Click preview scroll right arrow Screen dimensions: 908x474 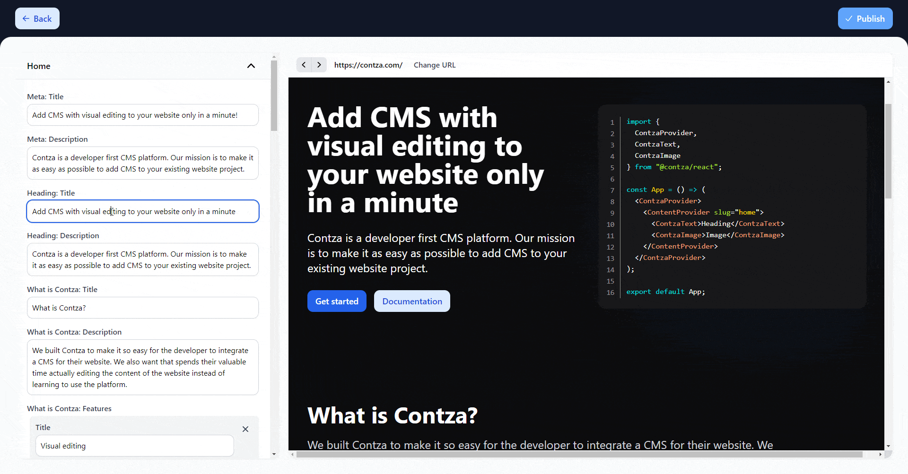880,454
